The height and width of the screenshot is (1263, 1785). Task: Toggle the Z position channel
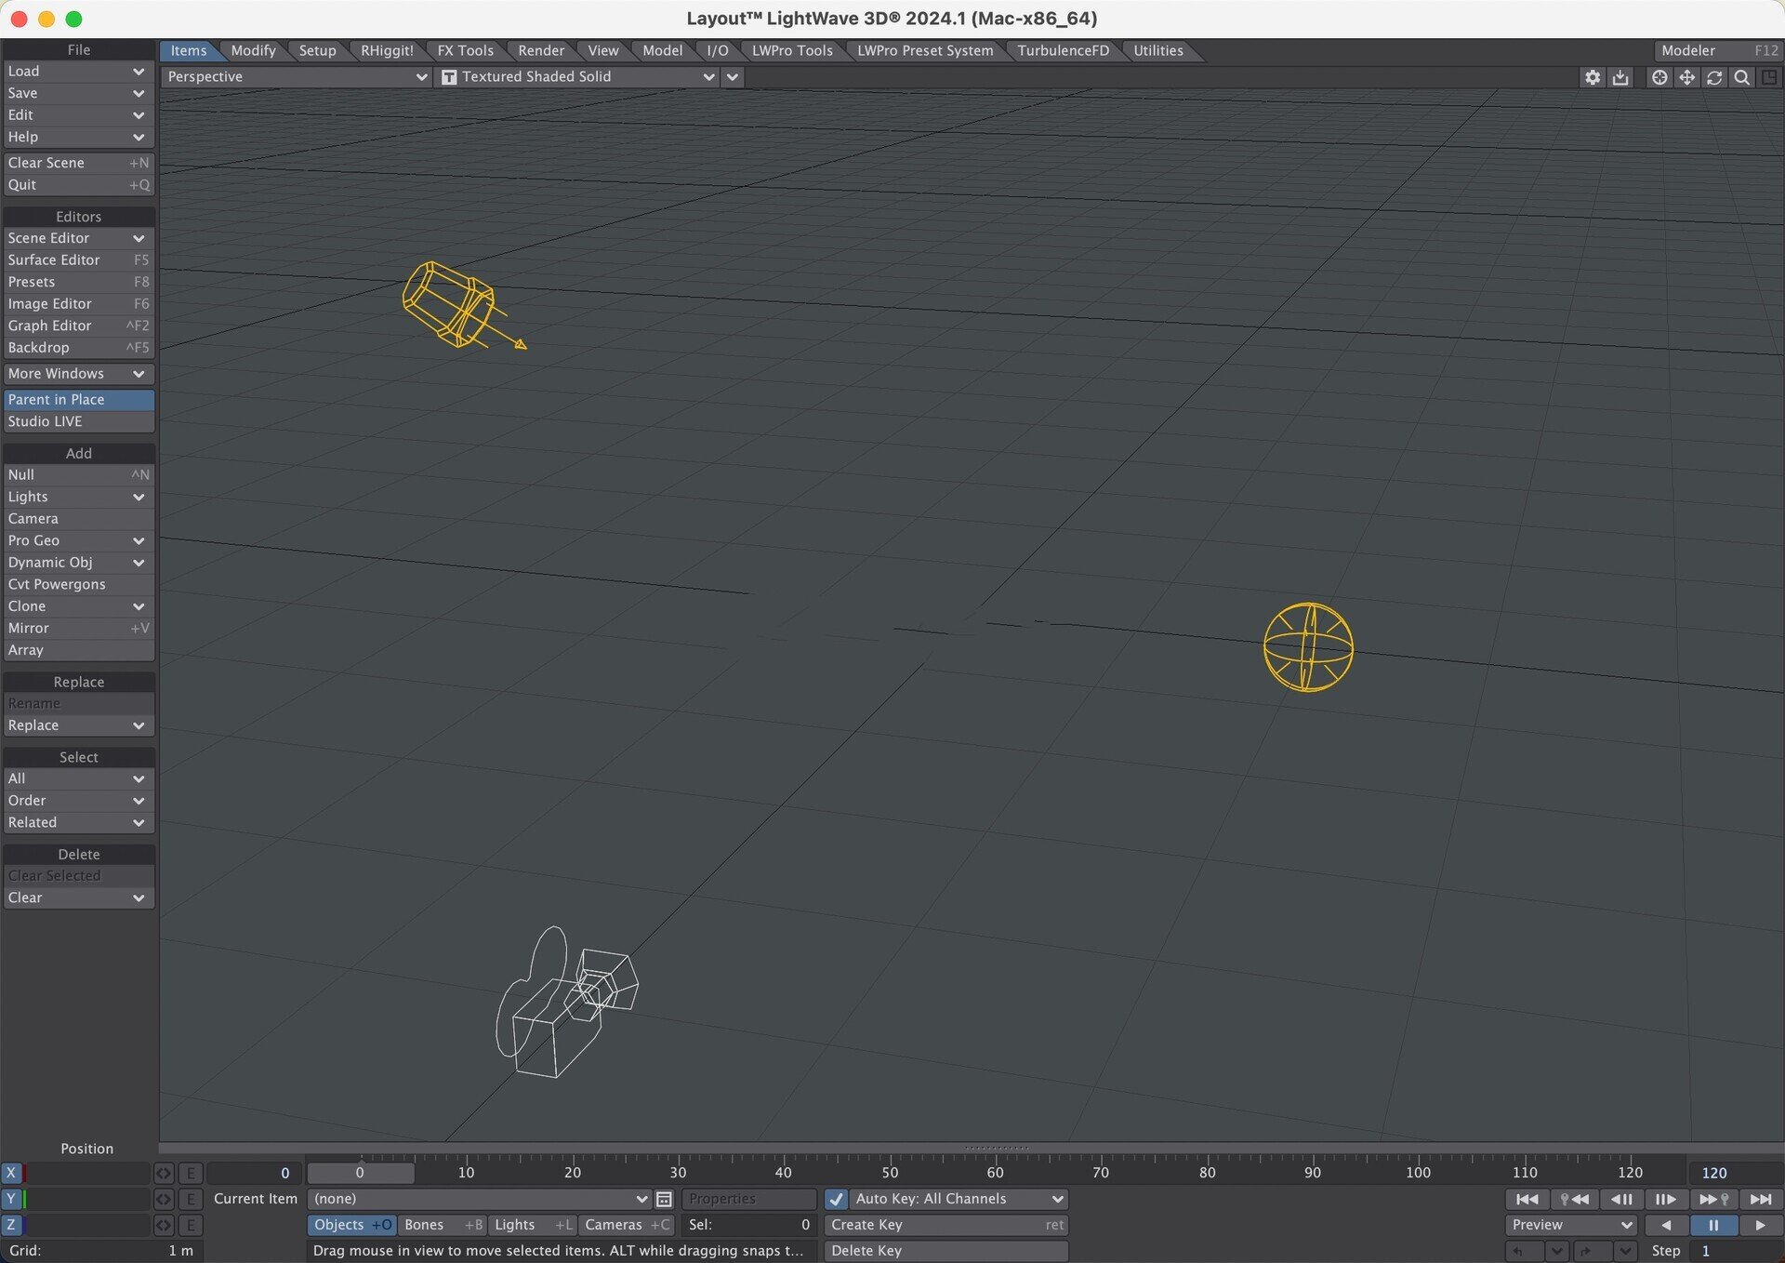coord(11,1225)
